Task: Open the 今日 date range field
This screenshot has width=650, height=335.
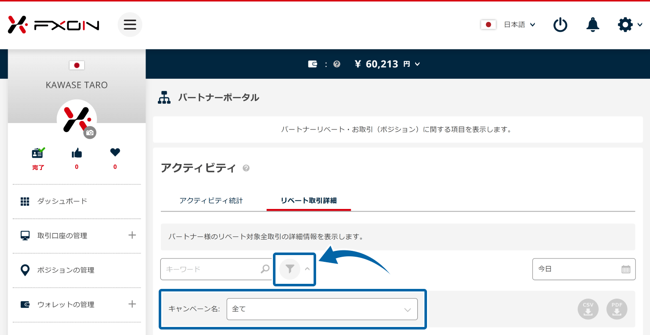Action: 584,269
